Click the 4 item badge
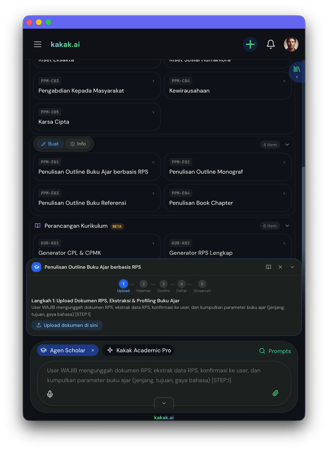This screenshot has width=328, height=451. coord(270,145)
